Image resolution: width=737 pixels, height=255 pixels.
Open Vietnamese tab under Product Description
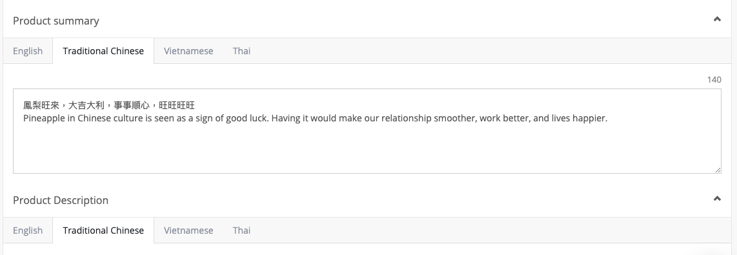(188, 230)
